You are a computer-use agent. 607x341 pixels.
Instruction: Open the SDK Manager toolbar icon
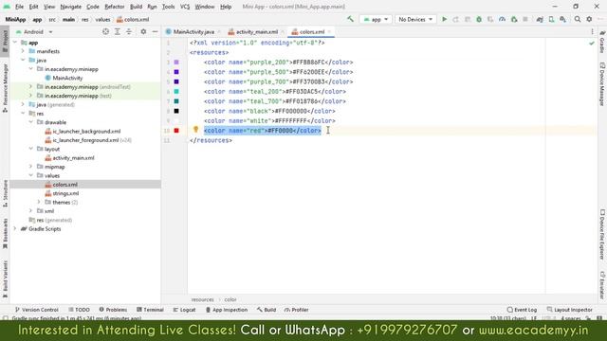[562, 19]
